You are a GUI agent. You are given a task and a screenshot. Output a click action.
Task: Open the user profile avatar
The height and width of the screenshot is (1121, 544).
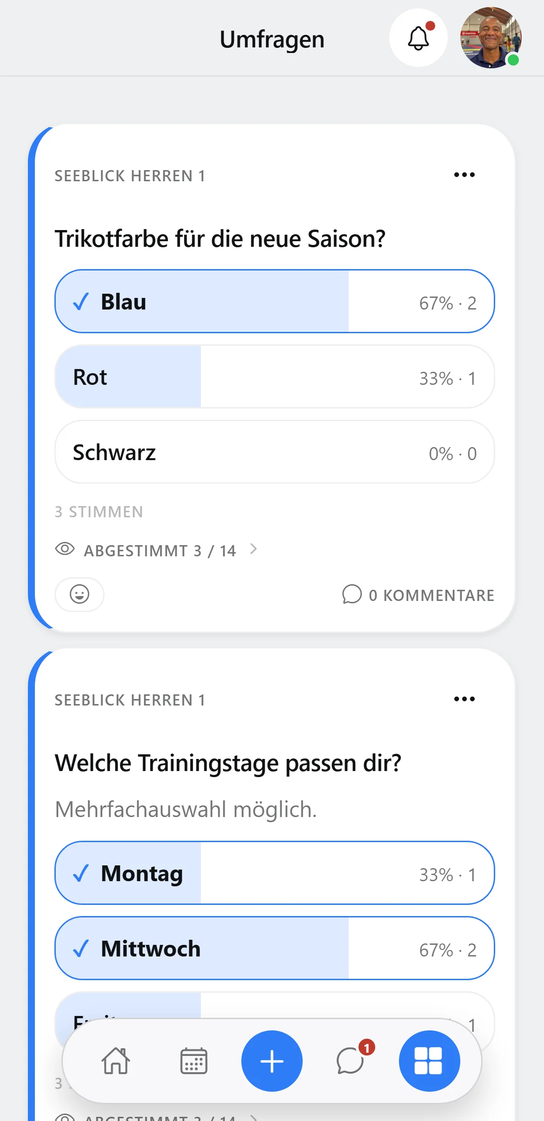click(x=491, y=38)
